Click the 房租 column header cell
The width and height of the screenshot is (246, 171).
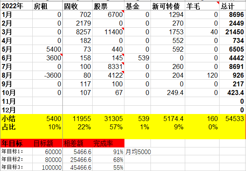[x=48, y=6]
